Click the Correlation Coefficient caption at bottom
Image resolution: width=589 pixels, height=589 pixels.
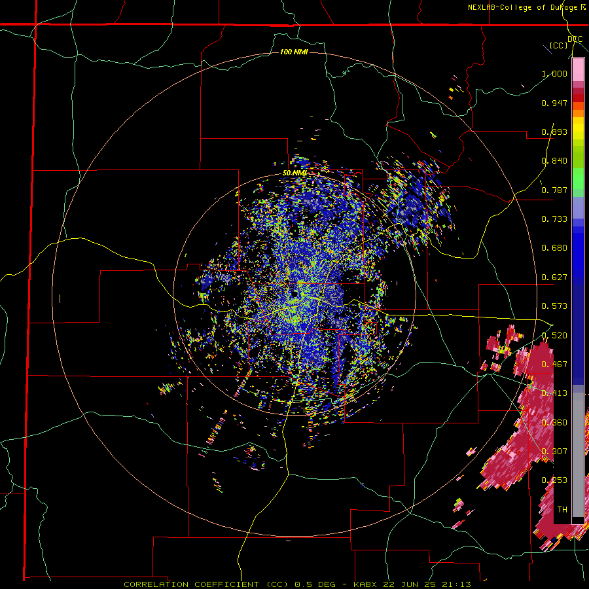pos(297,584)
